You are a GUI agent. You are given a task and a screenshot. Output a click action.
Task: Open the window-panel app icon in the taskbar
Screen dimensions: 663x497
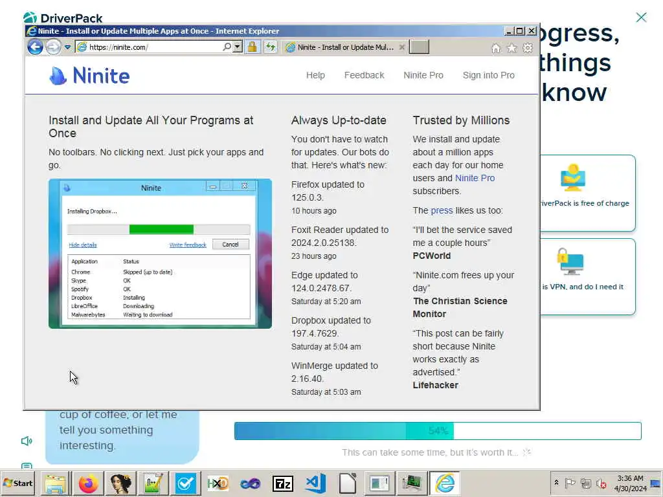point(379,483)
